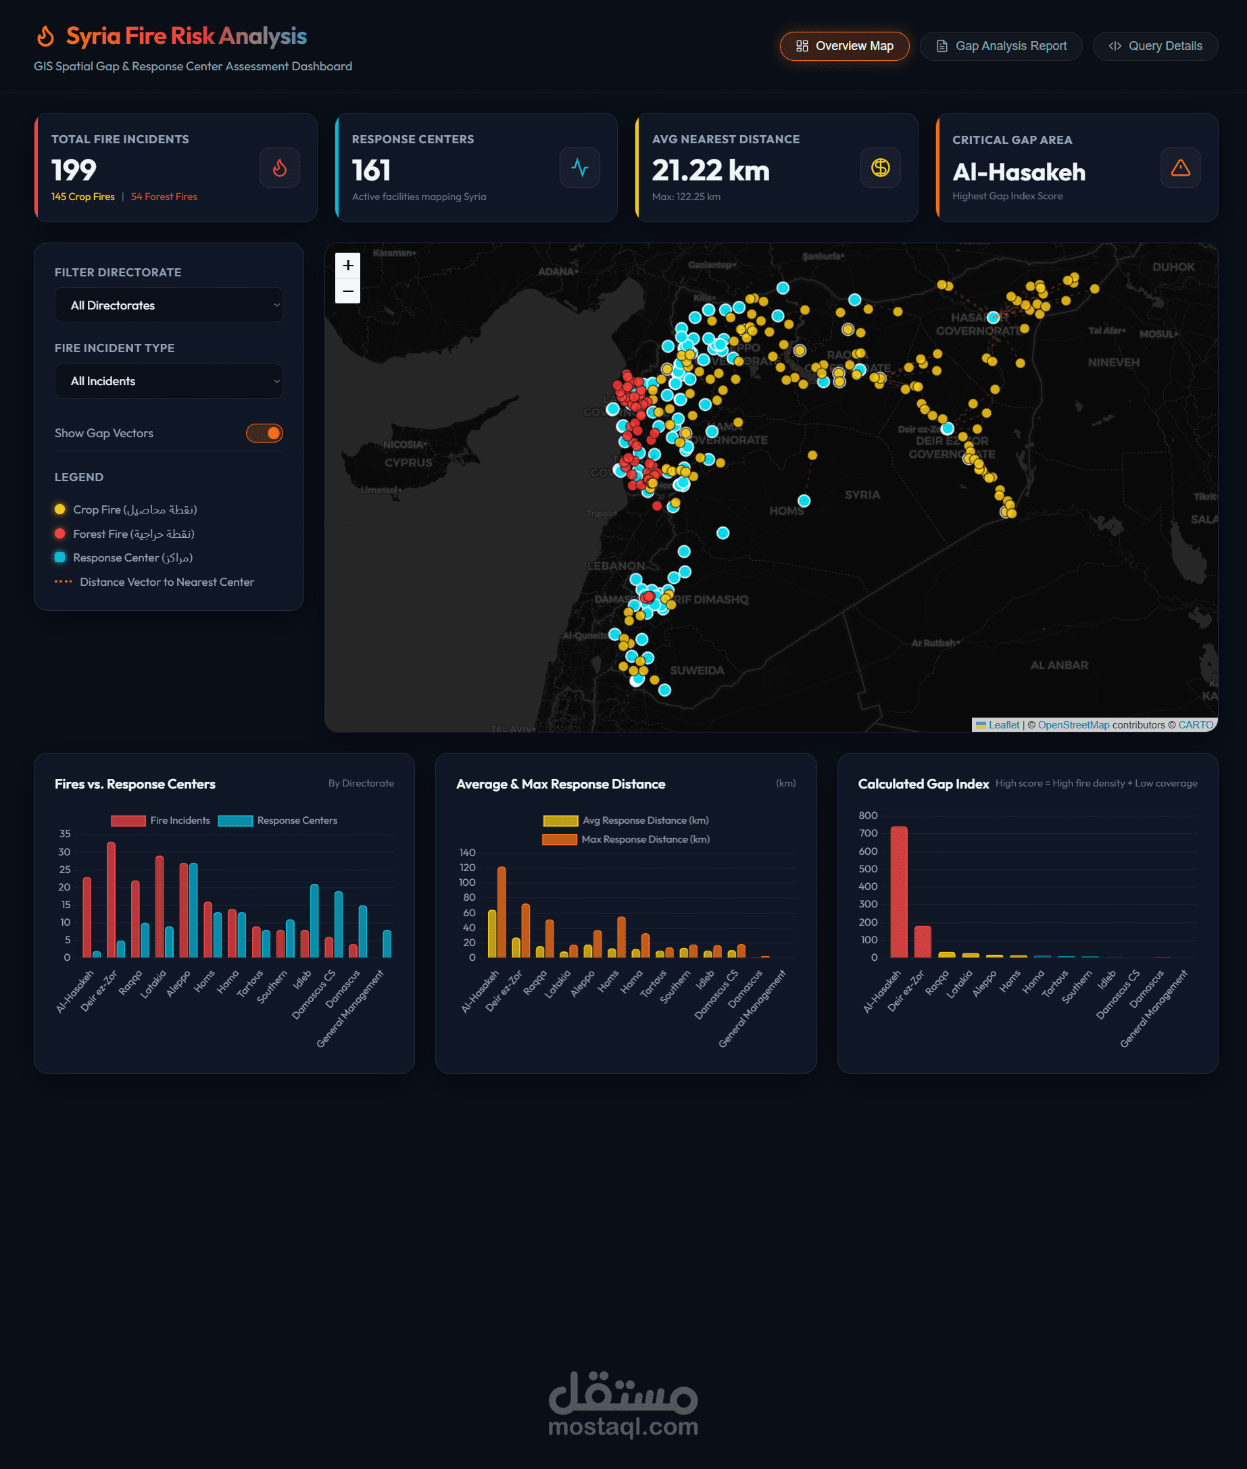Click the 'Al-Hasakeh' critical gap value
Screen dimensions: 1247x1469
[1019, 172]
